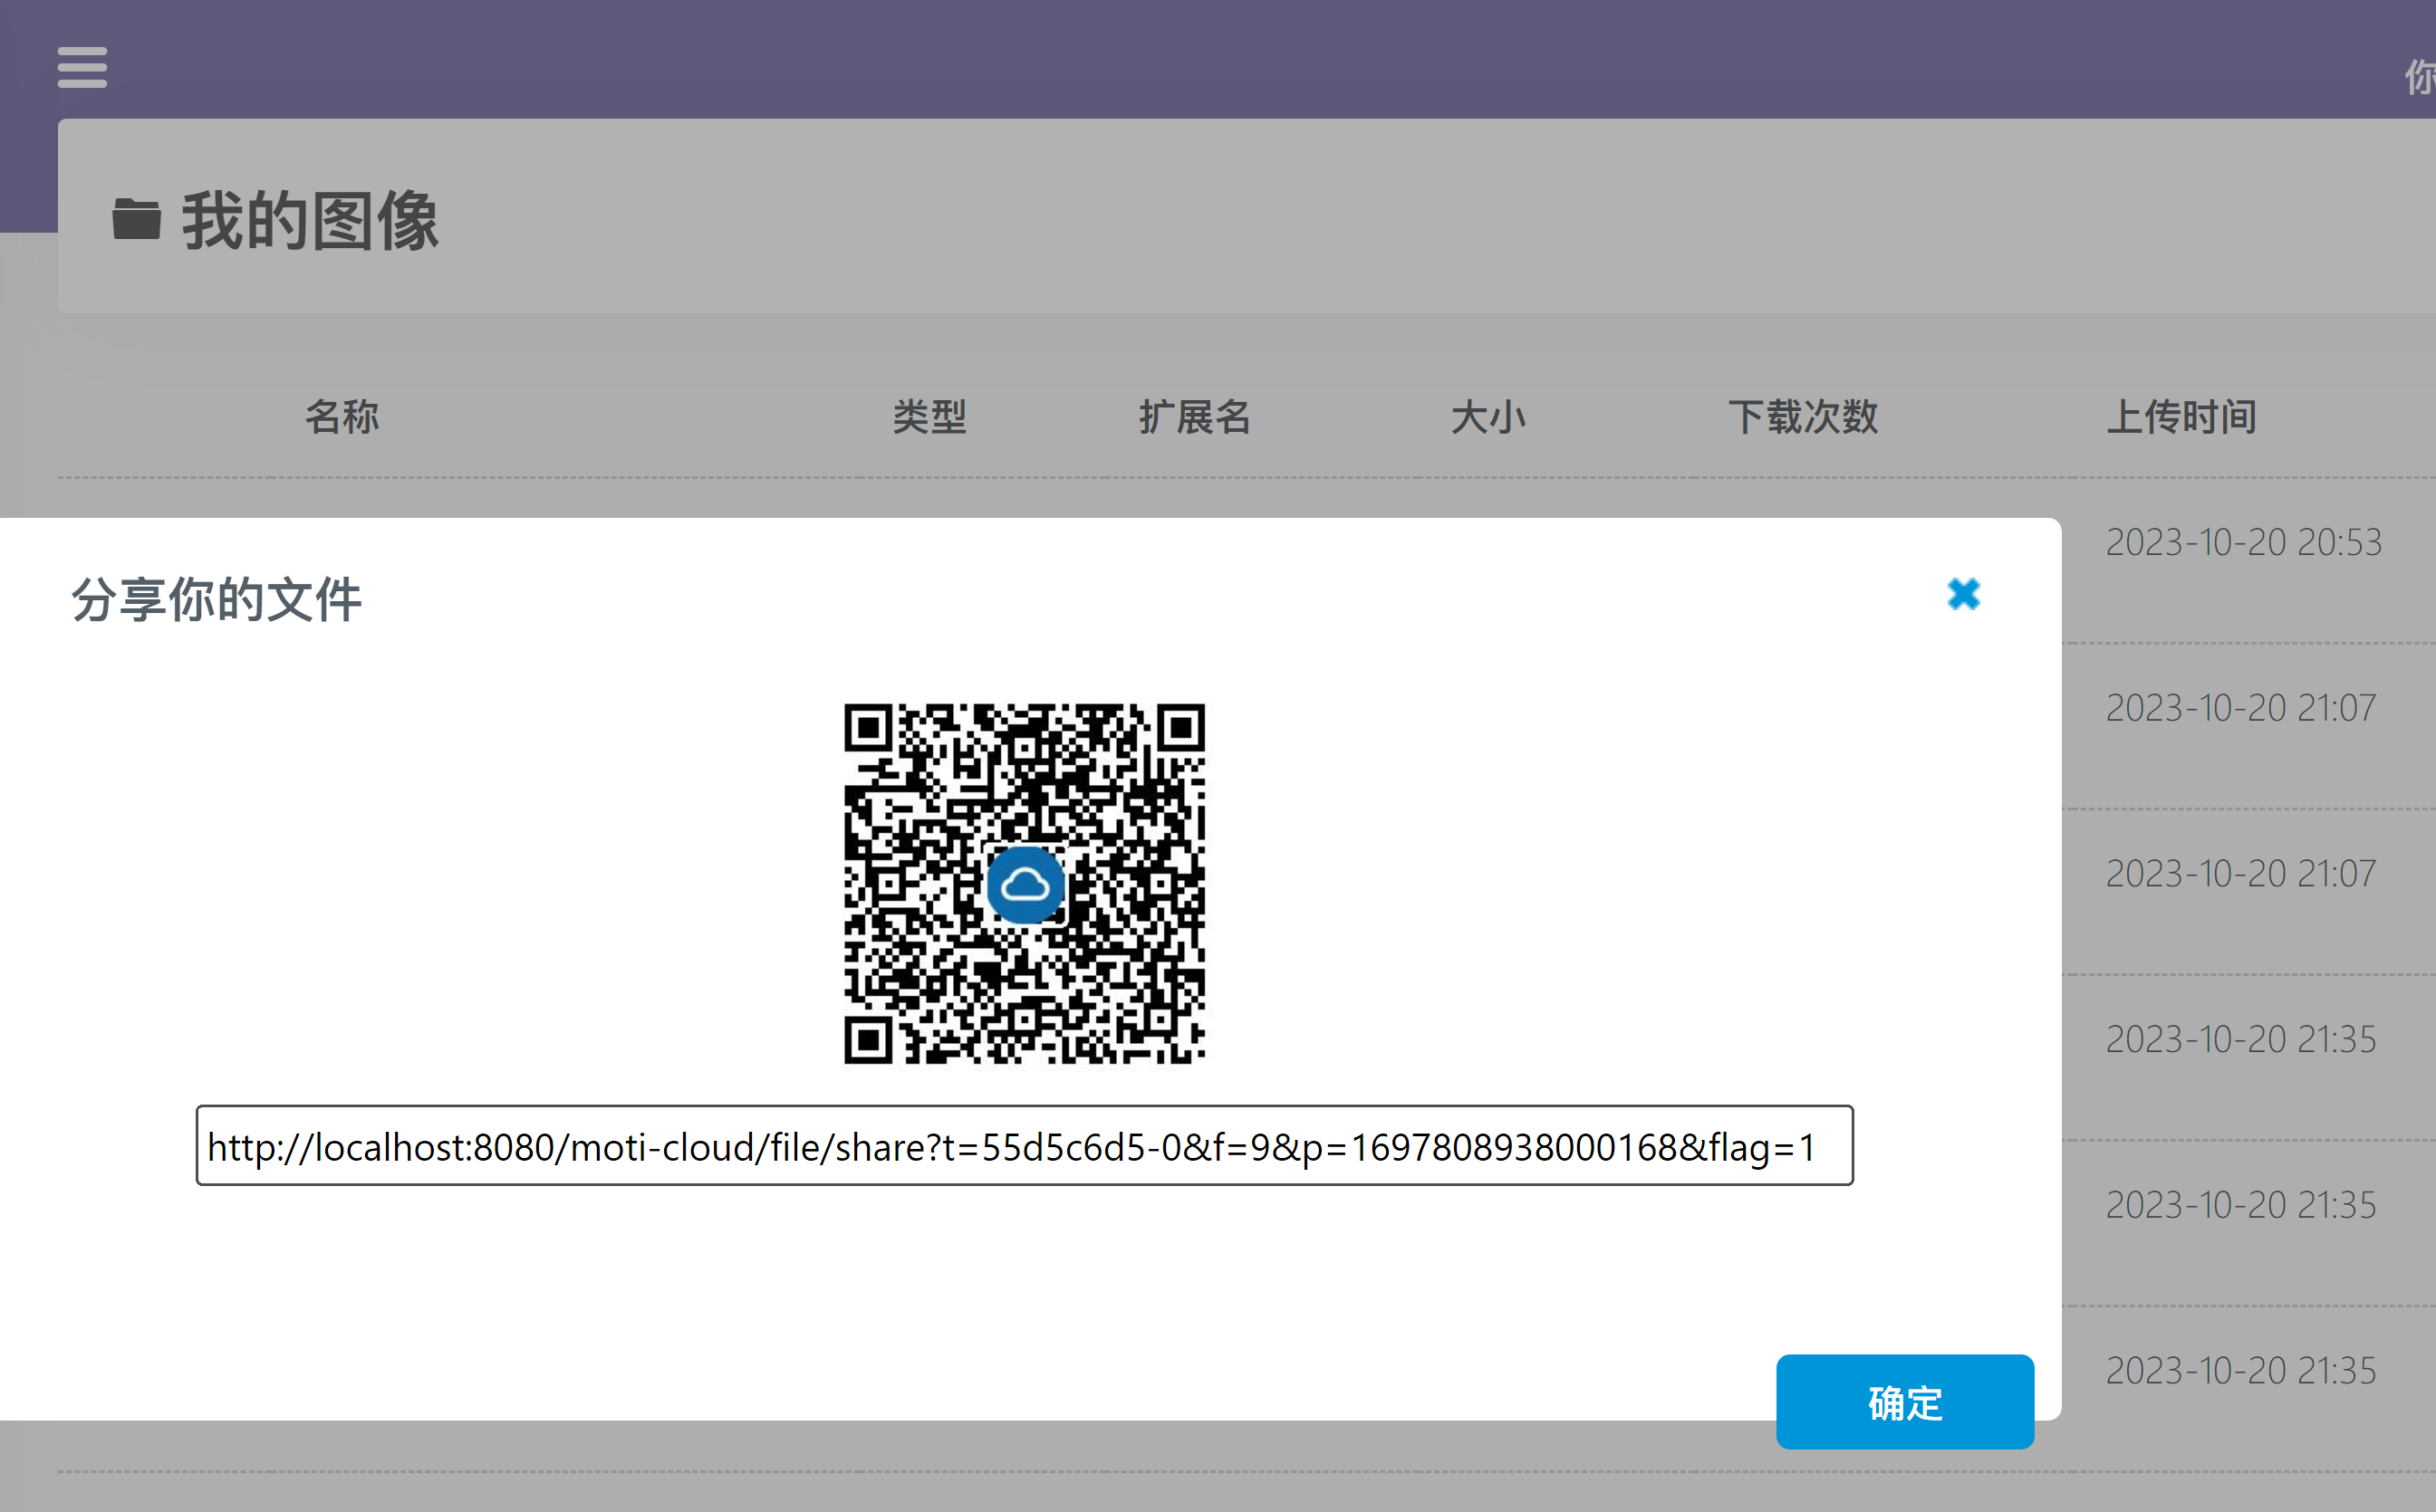Click the 确定 confirm button
The image size is (2436, 1512).
(x=1905, y=1401)
